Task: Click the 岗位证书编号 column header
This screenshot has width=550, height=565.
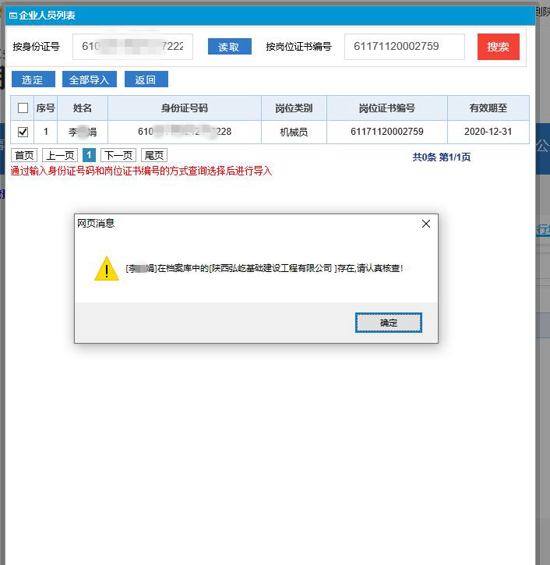Action: coord(386,108)
